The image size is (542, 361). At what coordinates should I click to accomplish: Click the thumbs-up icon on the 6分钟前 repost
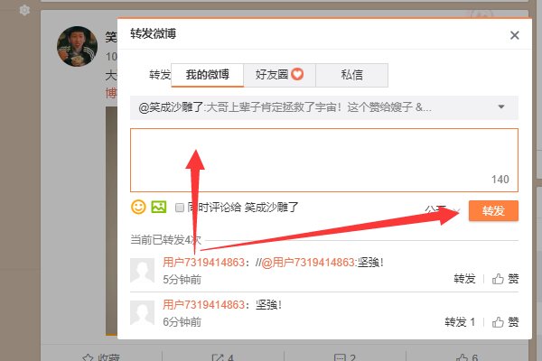click(498, 322)
